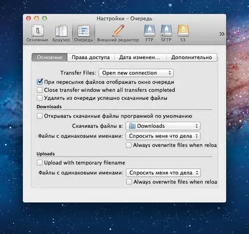Open the SFTP preferences icon

pos(166,34)
